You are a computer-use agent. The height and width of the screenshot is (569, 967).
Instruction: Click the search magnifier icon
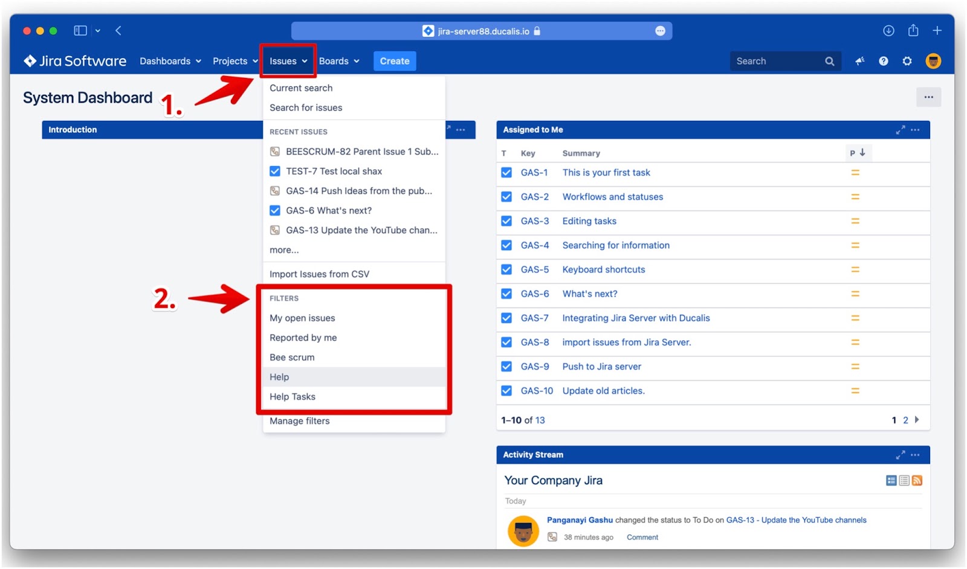tap(830, 61)
